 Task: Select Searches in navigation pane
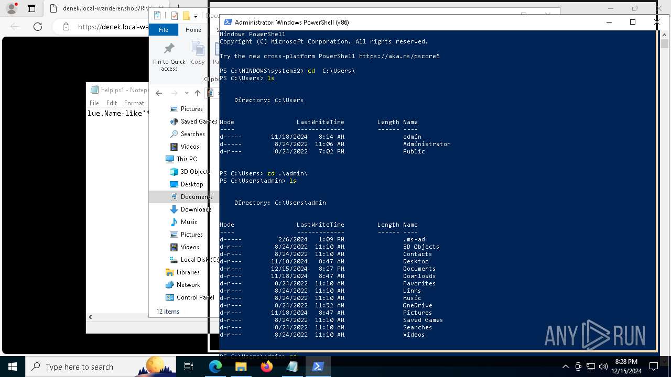(x=187, y=134)
